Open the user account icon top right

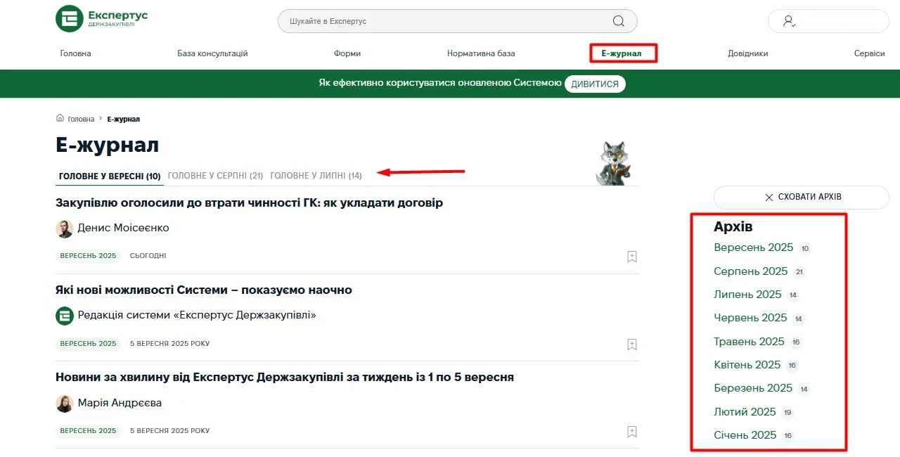(x=789, y=21)
